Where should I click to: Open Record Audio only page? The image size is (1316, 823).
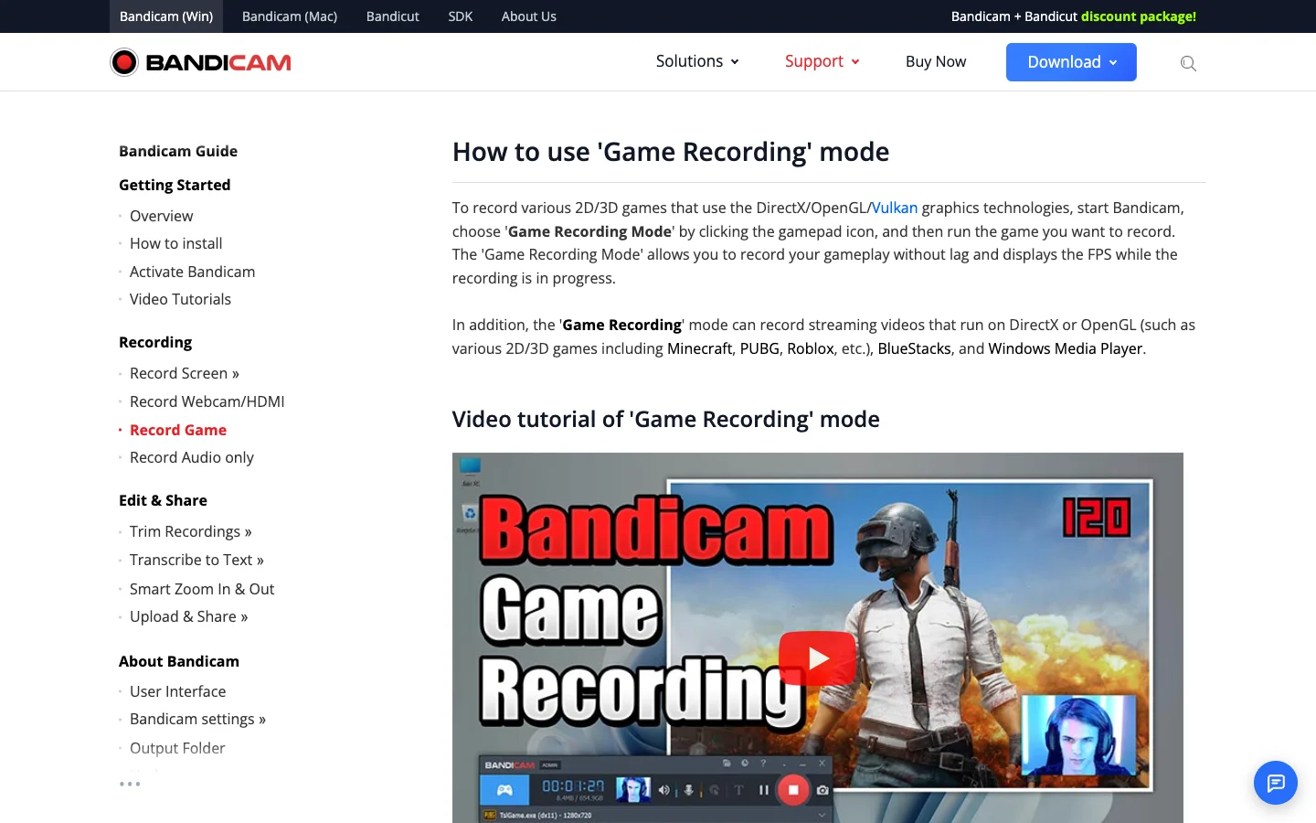pos(192,457)
